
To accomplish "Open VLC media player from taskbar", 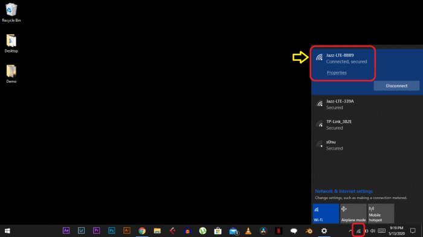I will 248,231.
